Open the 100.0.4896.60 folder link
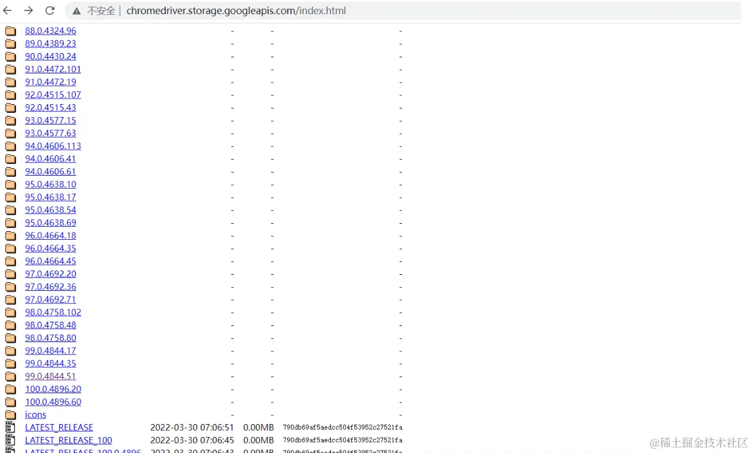 (53, 402)
